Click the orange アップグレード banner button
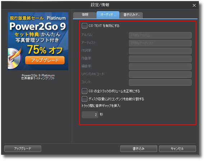This screenshot has height=161, width=205. 45,60
